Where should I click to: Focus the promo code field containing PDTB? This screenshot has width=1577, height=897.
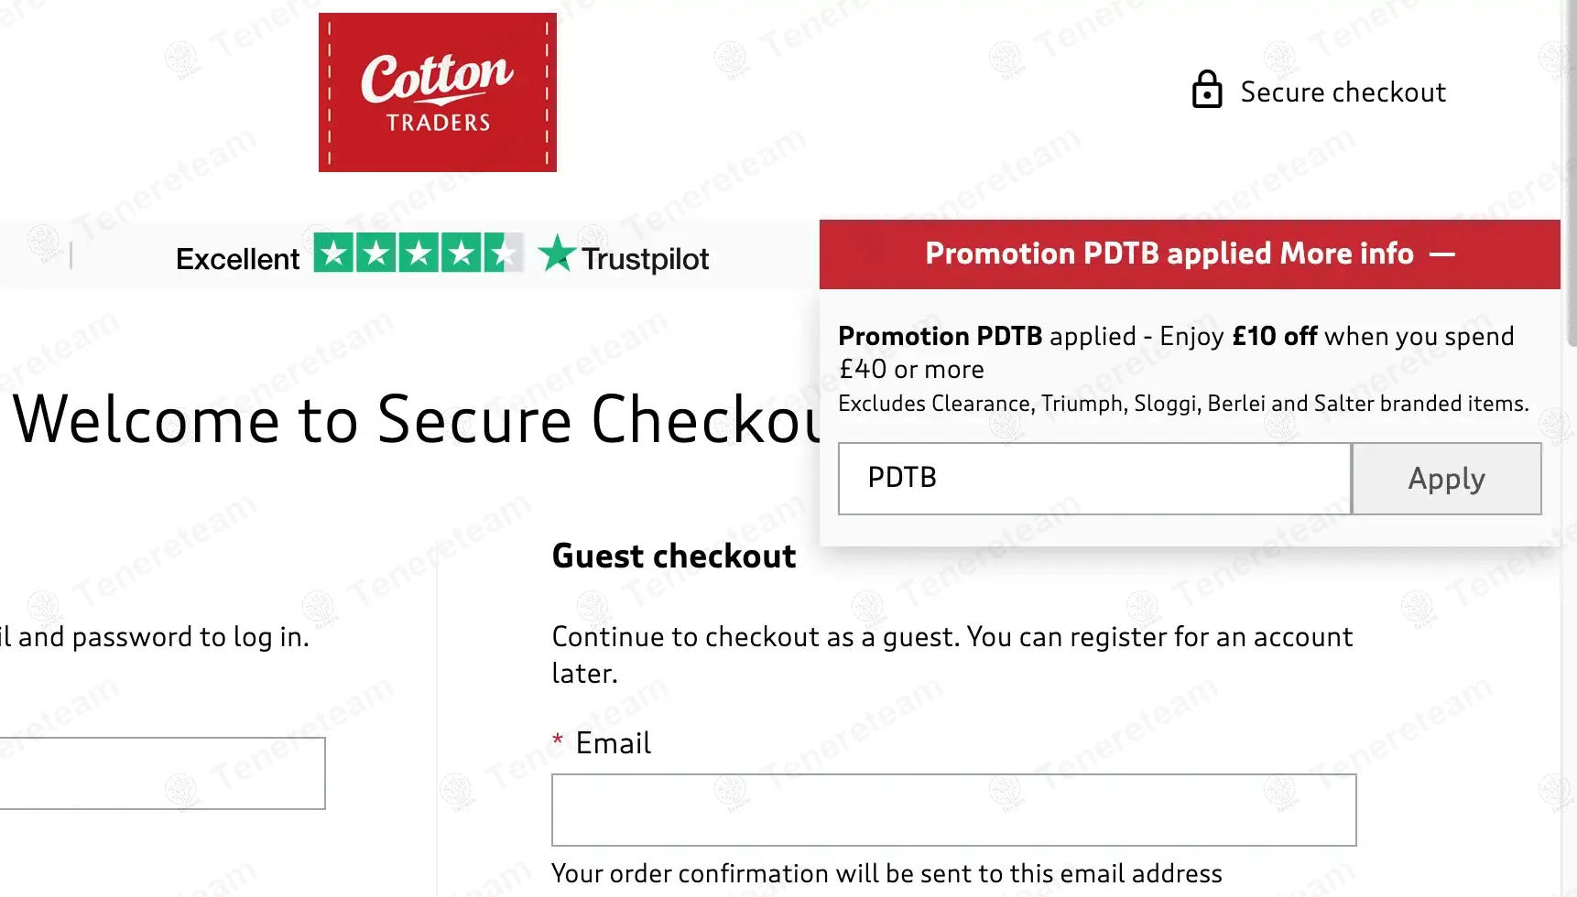(1094, 479)
